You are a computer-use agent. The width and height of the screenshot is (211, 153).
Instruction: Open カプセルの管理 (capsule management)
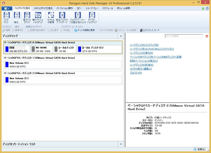(51, 18)
